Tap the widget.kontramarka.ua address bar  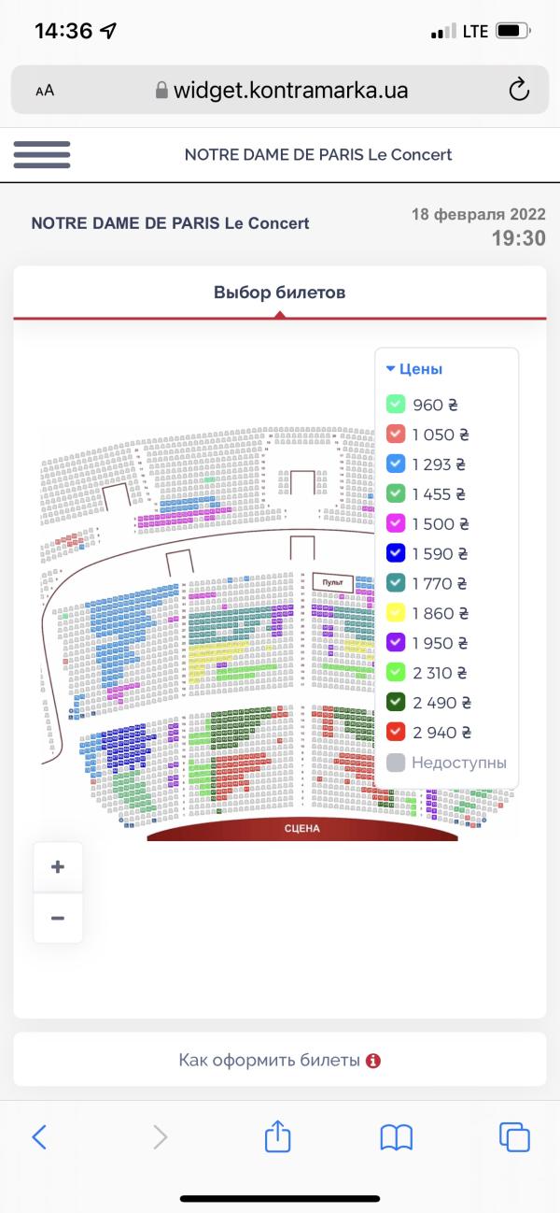(x=280, y=91)
